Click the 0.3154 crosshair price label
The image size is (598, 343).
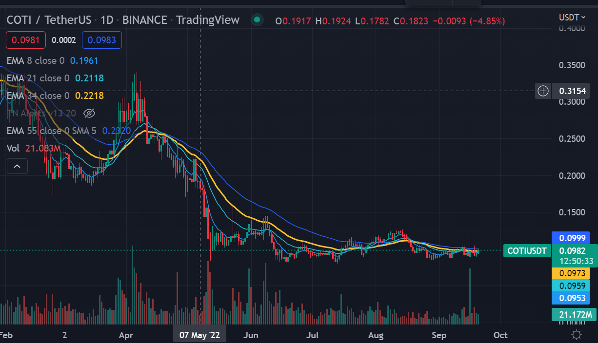click(573, 91)
